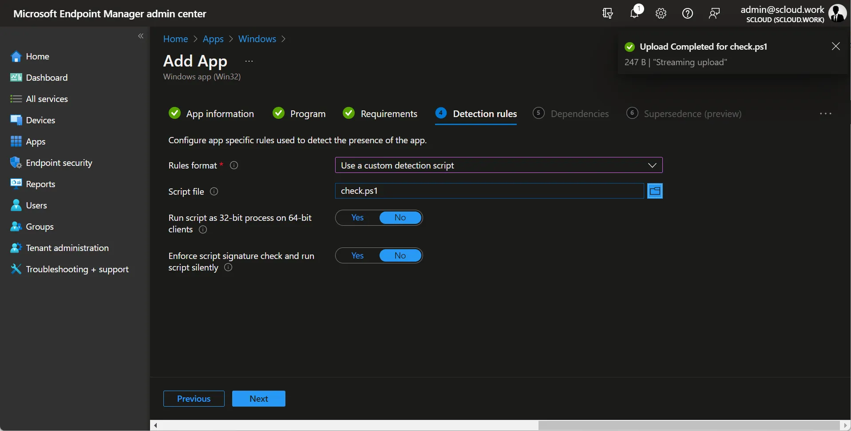Set Run script as 32-bit to No
Screen dimensions: 851x431
[x=400, y=218]
